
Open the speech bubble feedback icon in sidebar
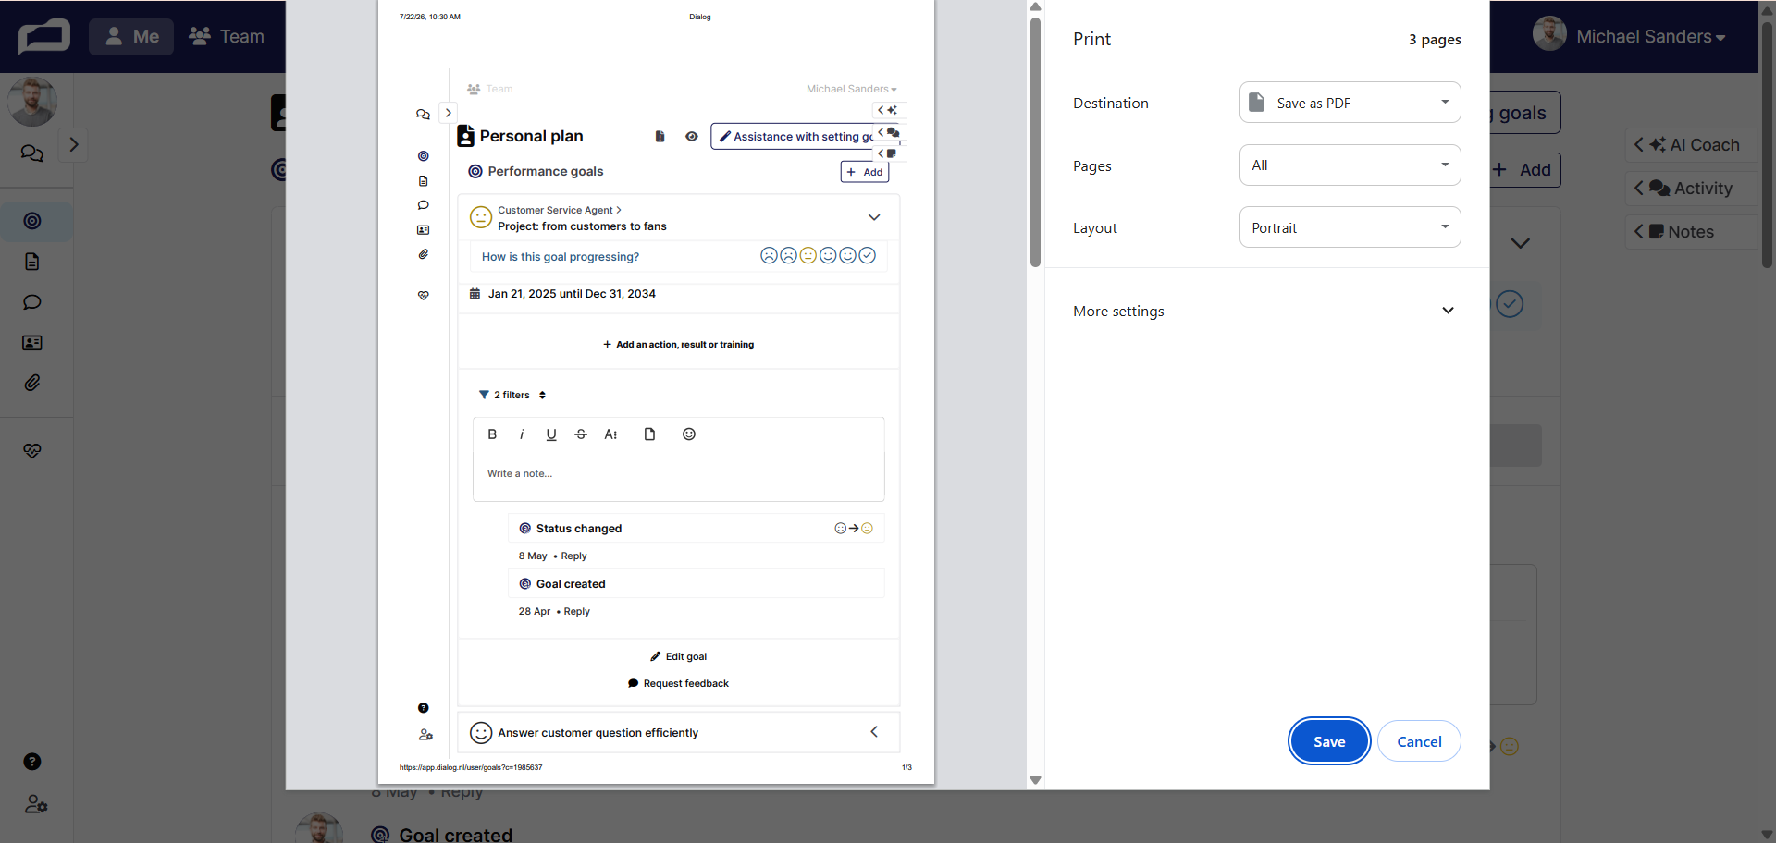(32, 302)
